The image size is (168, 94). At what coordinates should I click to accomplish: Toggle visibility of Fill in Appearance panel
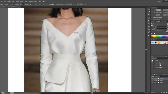(152, 65)
